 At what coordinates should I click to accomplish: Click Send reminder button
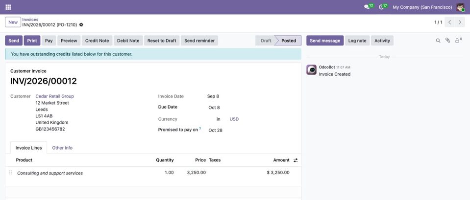click(199, 41)
